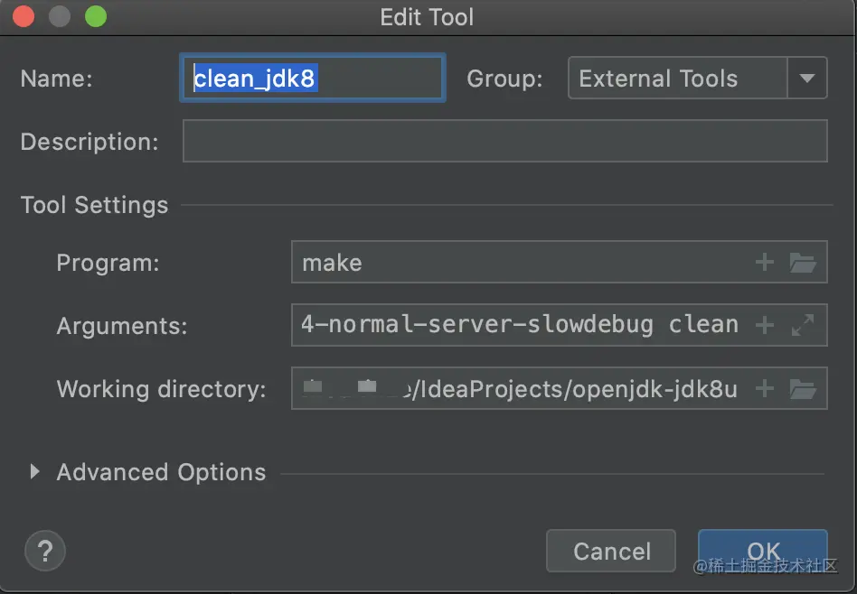Browse Working directory folder icon
This screenshot has width=857, height=594.
tap(803, 389)
